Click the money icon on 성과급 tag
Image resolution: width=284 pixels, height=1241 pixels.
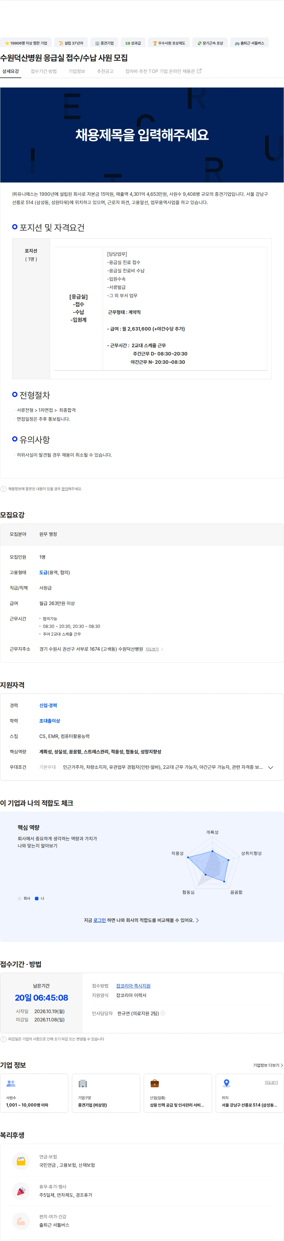tap(128, 43)
